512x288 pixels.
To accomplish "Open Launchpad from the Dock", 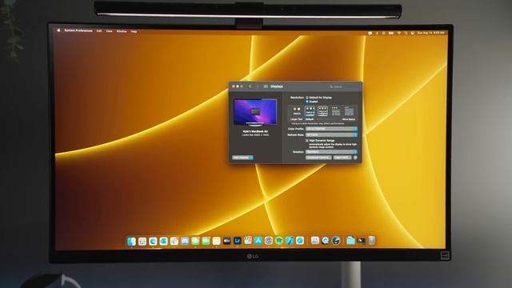I will coord(142,242).
